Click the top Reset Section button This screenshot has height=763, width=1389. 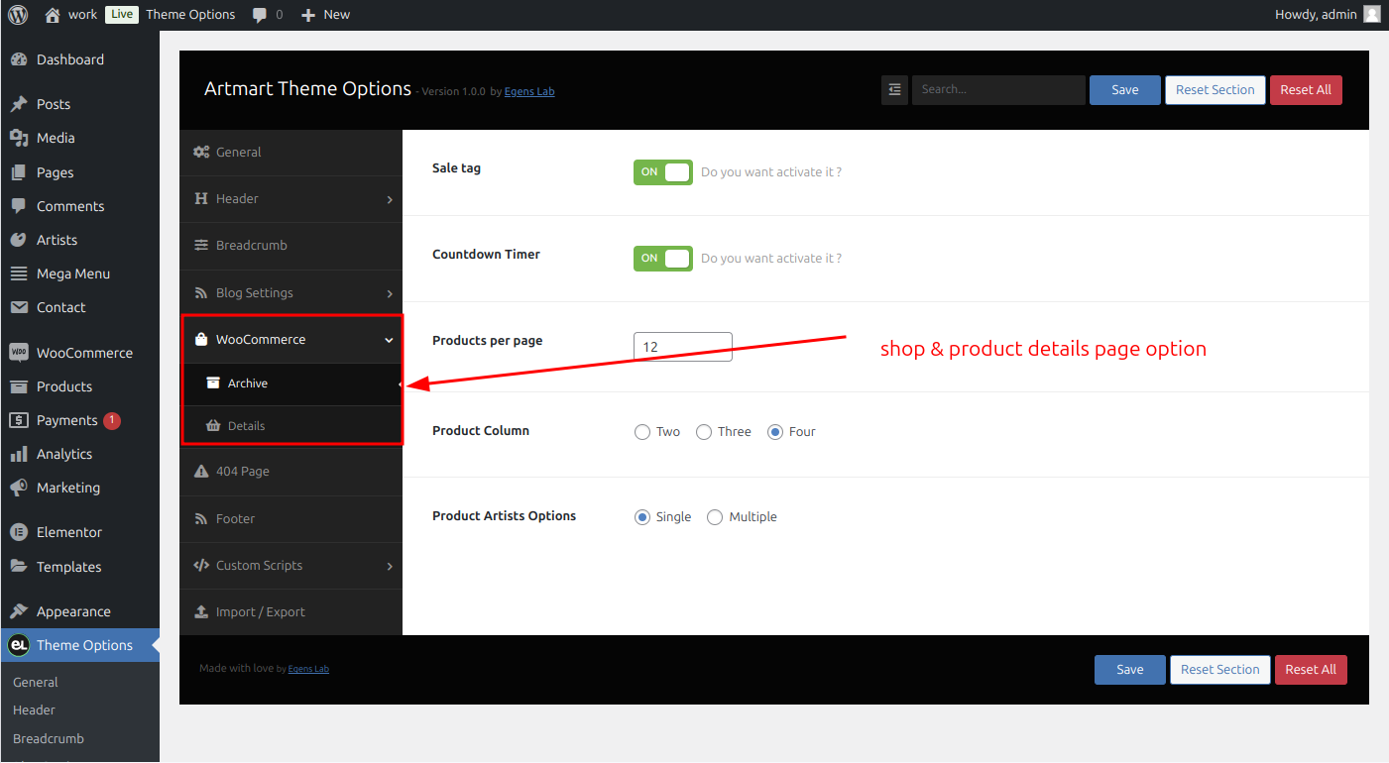click(x=1215, y=89)
